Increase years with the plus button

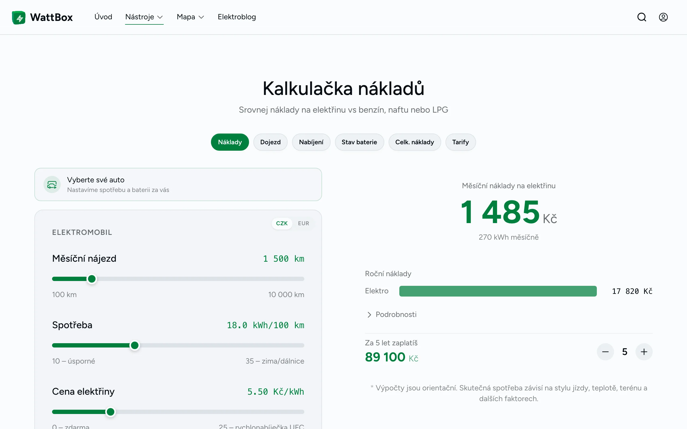(644, 352)
